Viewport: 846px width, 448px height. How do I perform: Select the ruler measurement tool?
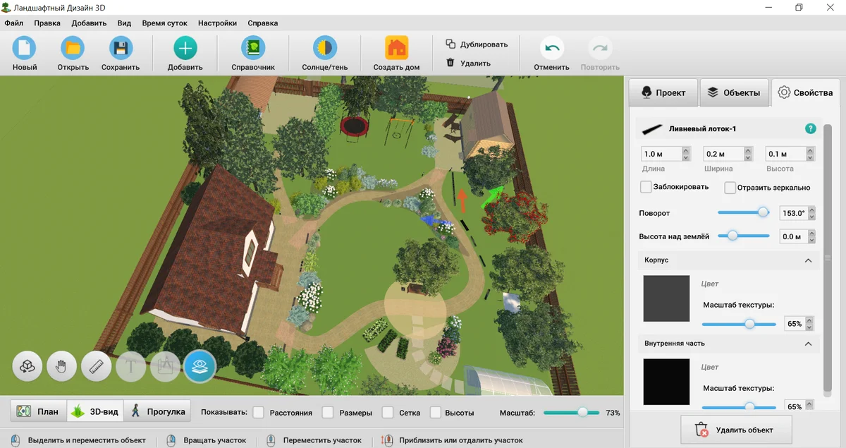(97, 366)
